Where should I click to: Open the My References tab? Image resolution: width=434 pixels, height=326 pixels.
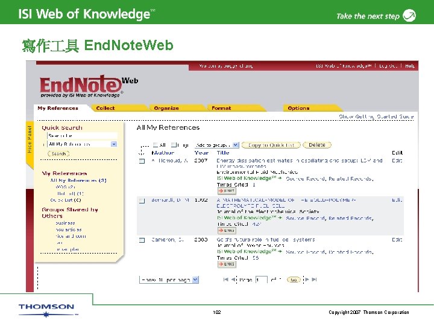tap(58, 108)
